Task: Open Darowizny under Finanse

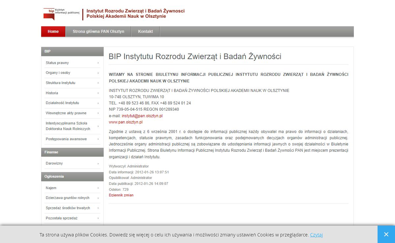Action: (x=72, y=163)
